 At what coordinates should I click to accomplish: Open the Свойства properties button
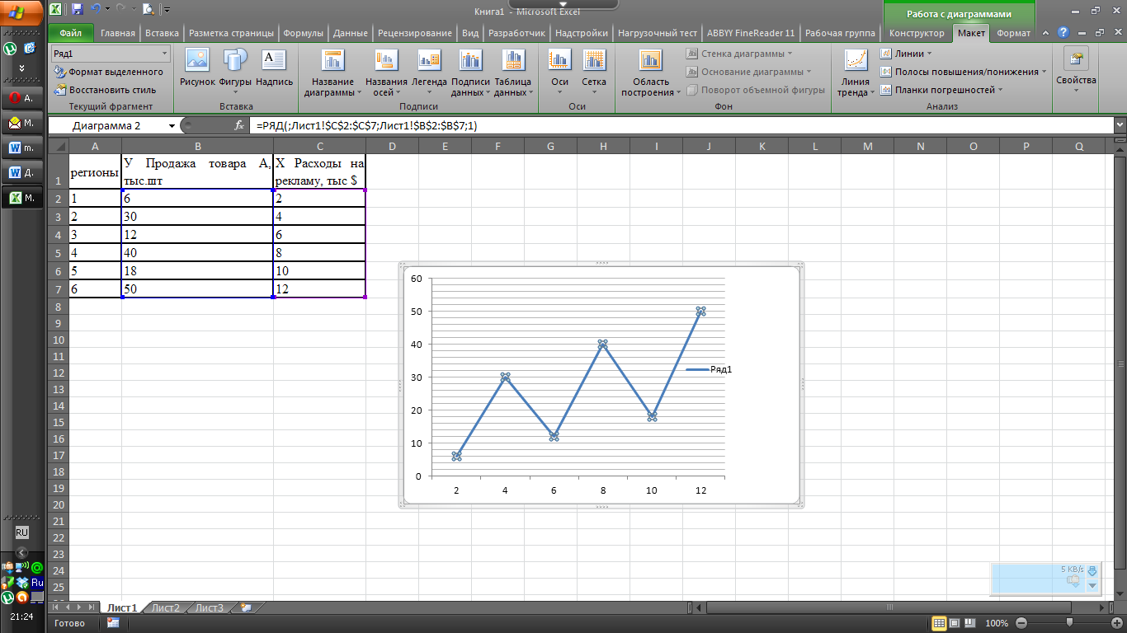click(1076, 70)
